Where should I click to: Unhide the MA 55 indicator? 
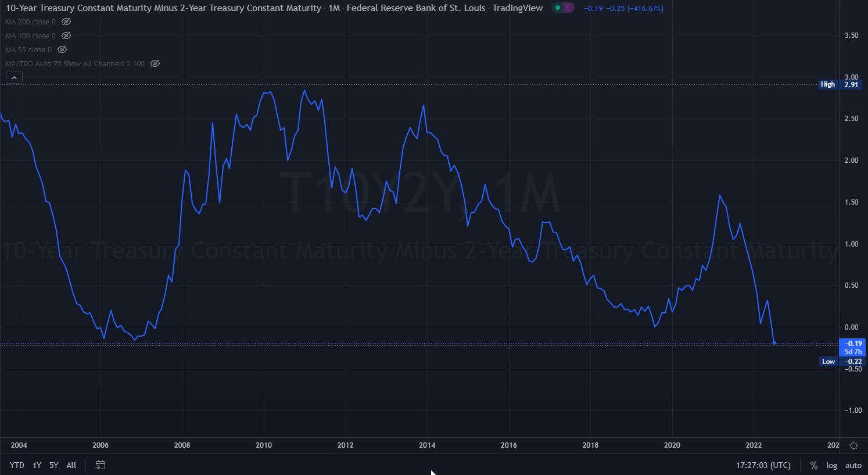coord(62,49)
